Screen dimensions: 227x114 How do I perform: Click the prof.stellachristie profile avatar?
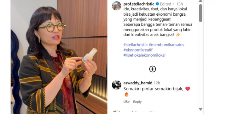pyautogui.click(x=117, y=6)
